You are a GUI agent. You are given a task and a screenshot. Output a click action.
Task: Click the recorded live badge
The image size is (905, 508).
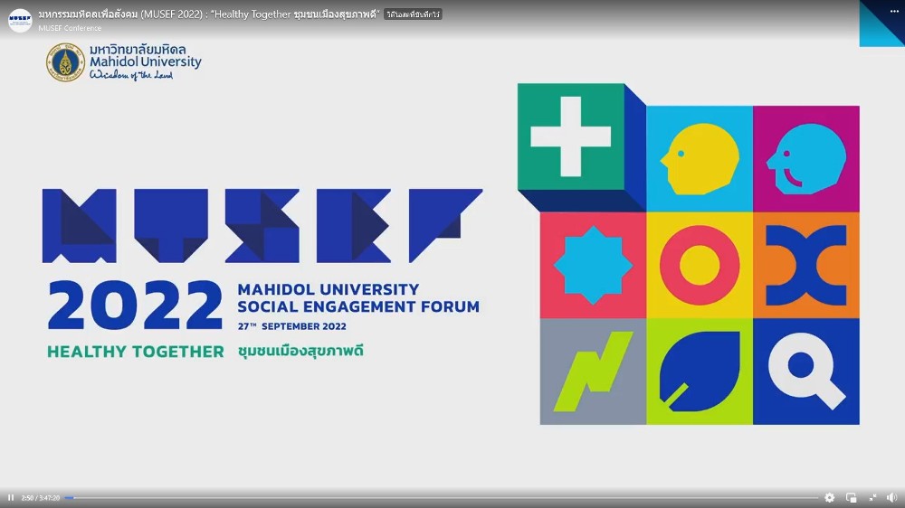(x=413, y=14)
